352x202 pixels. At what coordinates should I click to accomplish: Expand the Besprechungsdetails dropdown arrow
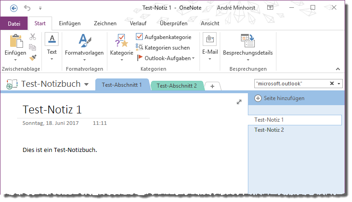[248, 60]
